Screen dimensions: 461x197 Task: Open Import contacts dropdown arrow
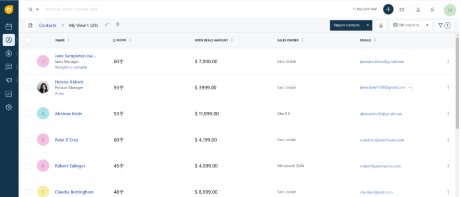[x=368, y=25]
